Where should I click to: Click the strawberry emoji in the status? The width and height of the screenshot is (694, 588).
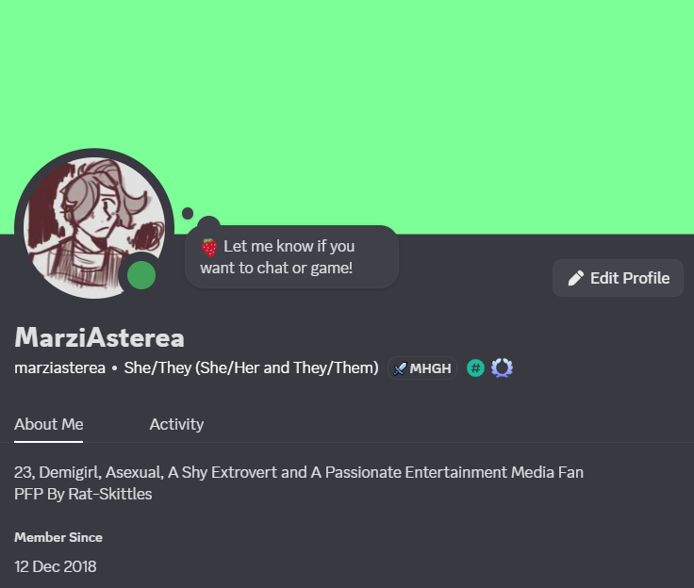tap(209, 247)
